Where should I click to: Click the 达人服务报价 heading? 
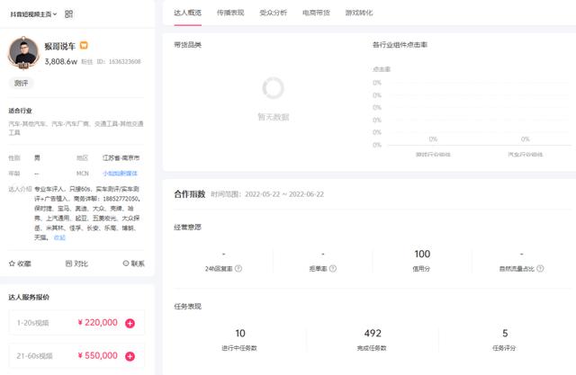[x=29, y=297]
